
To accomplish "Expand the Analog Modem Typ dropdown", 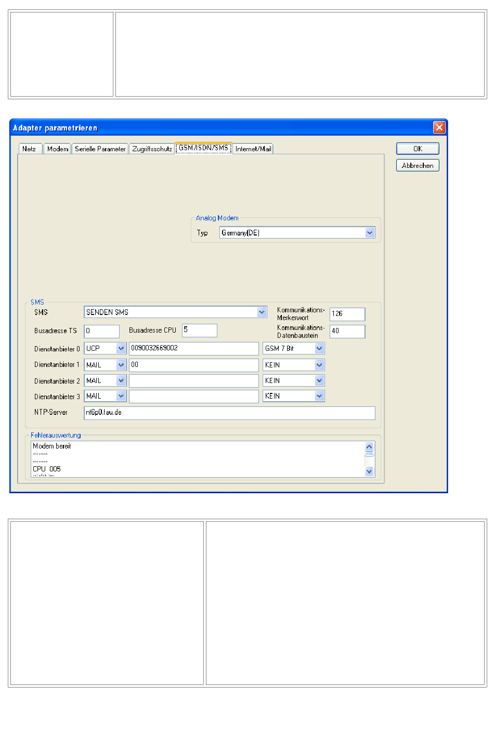I will [370, 233].
